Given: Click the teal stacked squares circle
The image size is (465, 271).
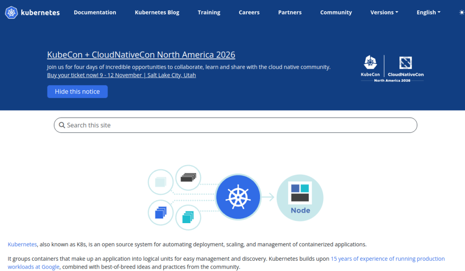Looking at the screenshot, I should [x=188, y=218].
